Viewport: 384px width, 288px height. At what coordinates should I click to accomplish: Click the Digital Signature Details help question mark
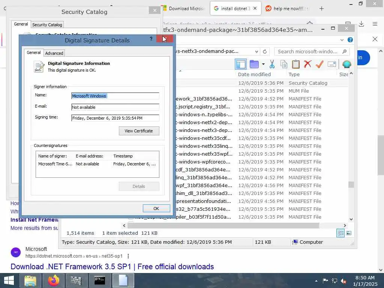(151, 39)
